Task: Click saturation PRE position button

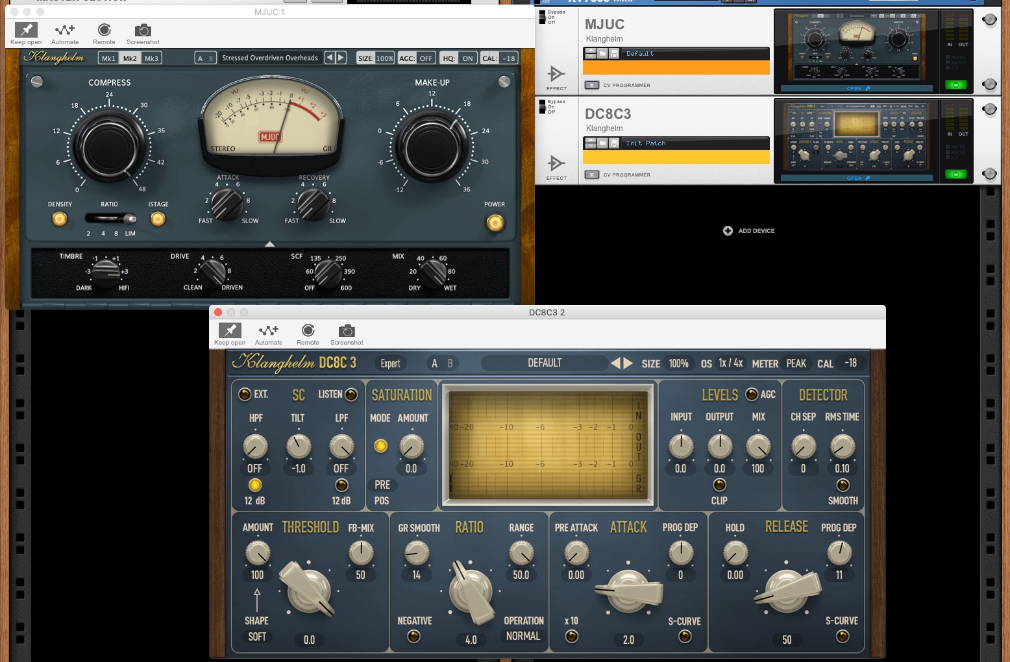Action: coord(382,485)
